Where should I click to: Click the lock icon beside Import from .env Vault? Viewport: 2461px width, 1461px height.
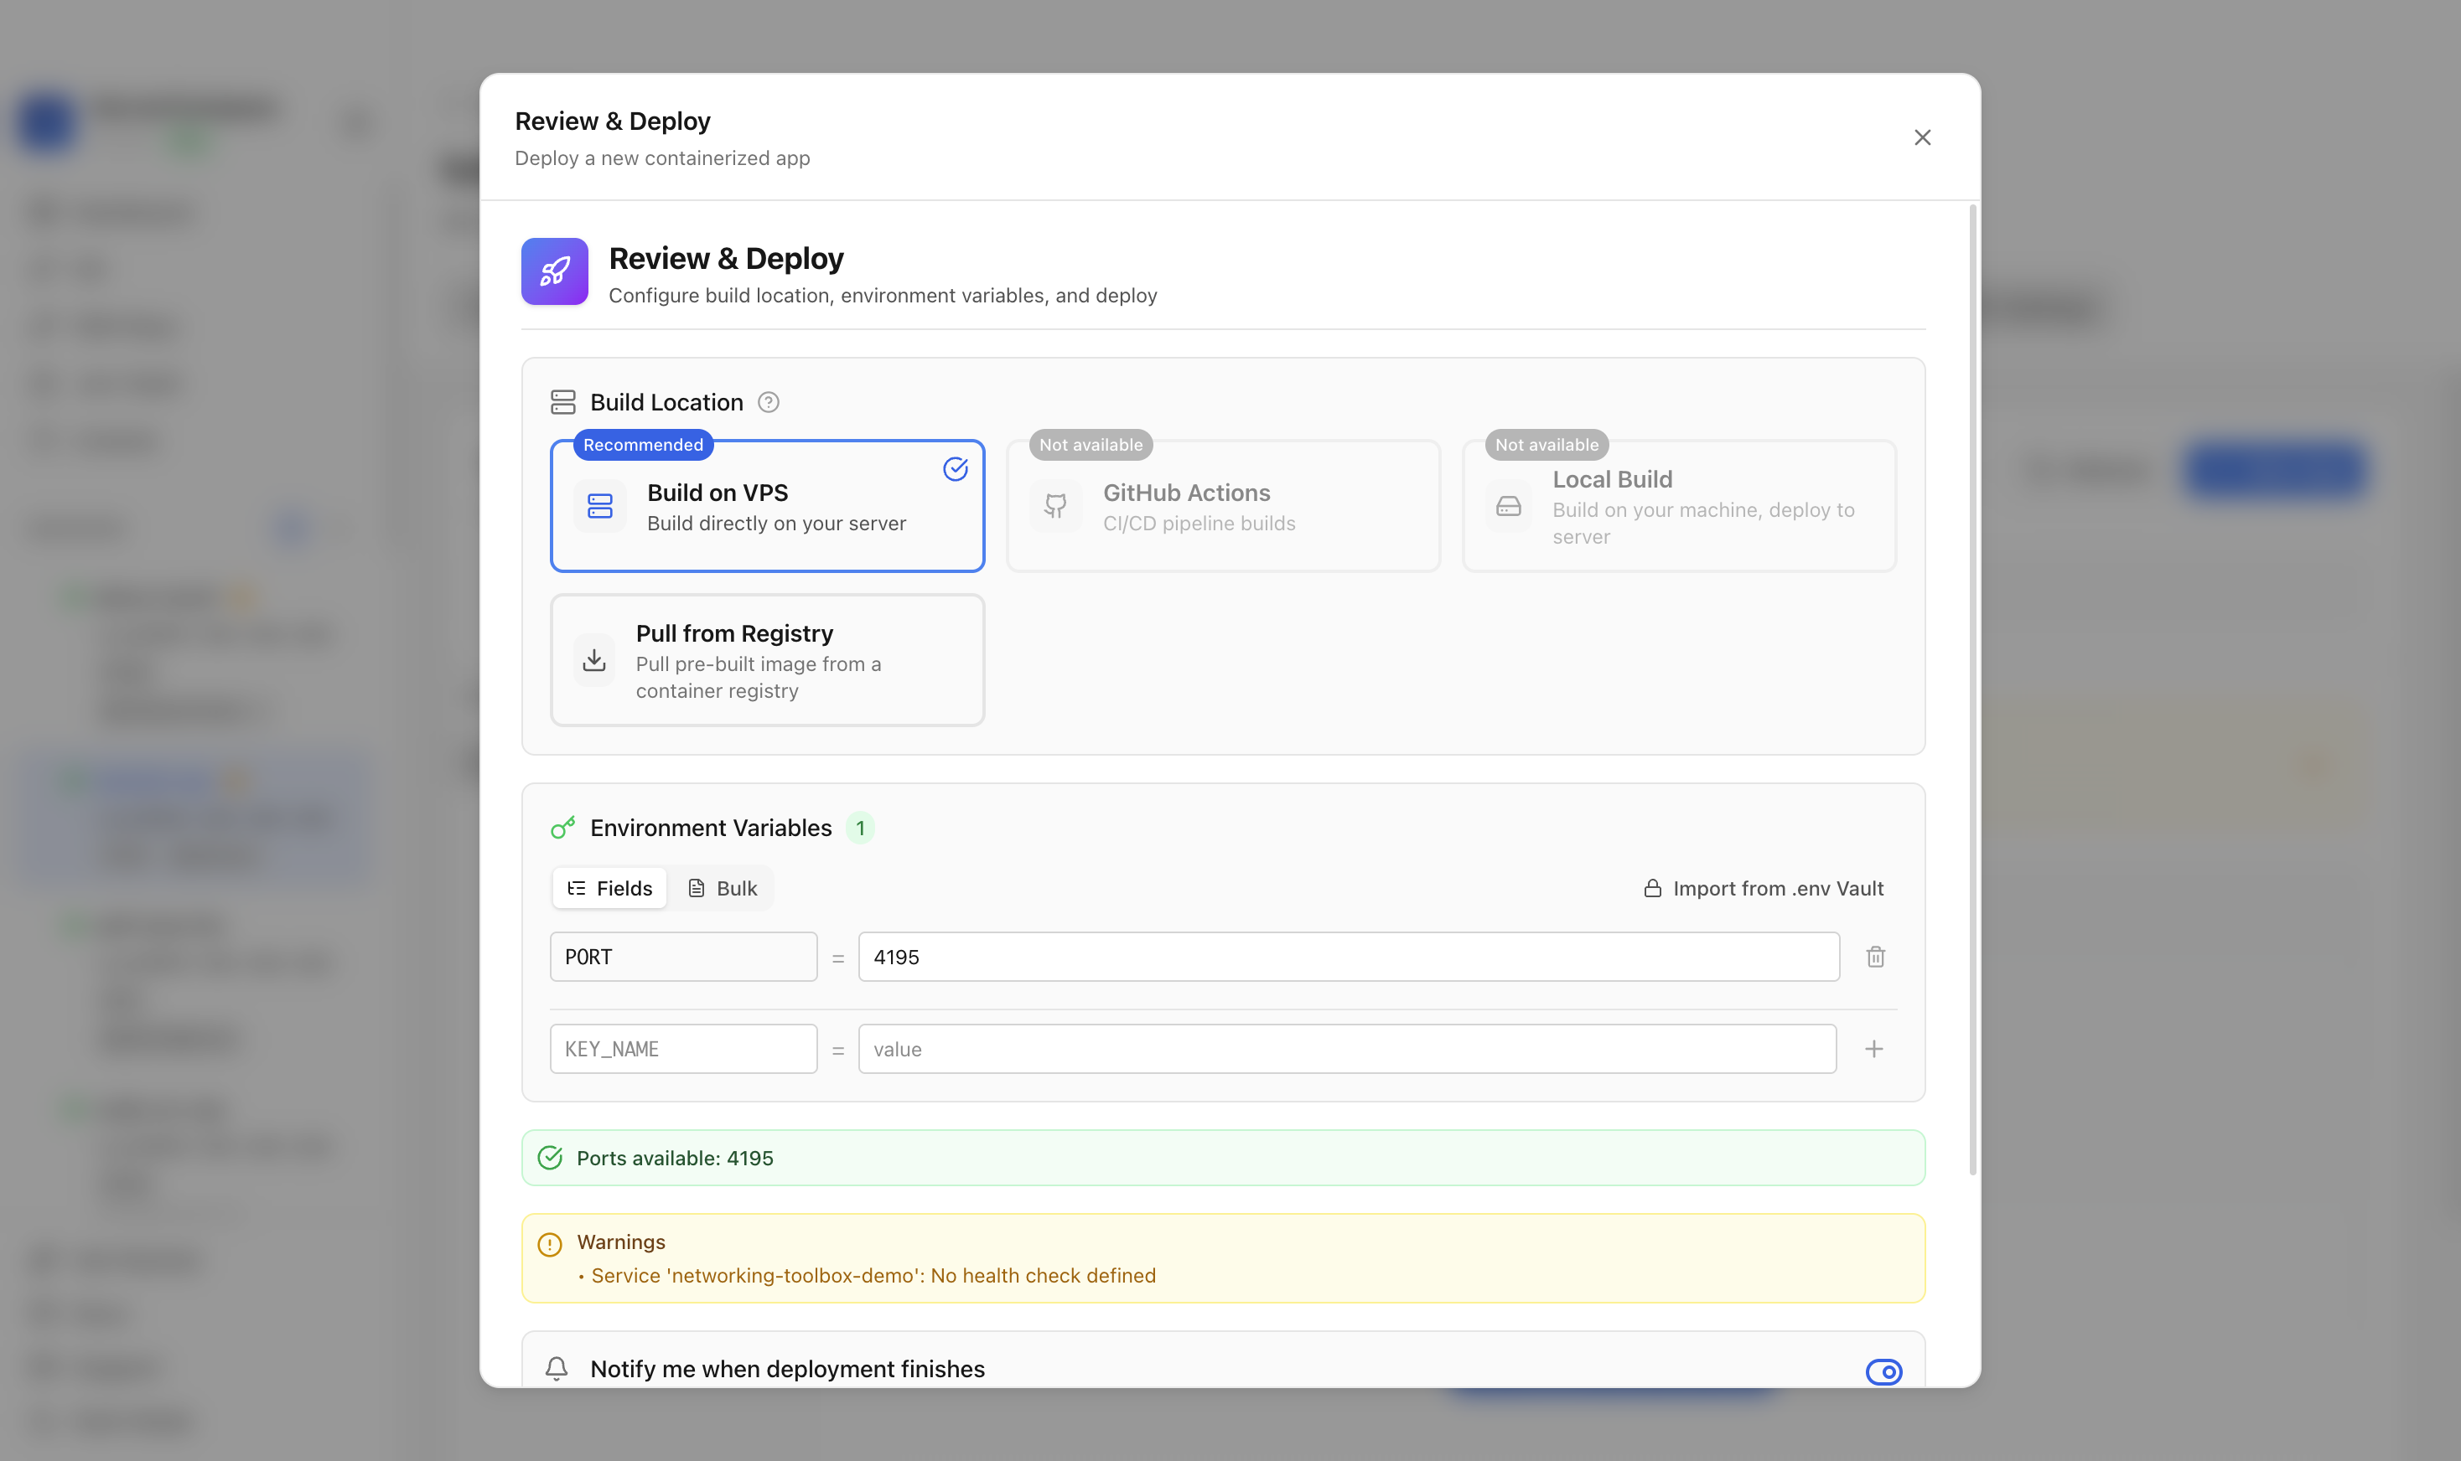(x=1652, y=888)
